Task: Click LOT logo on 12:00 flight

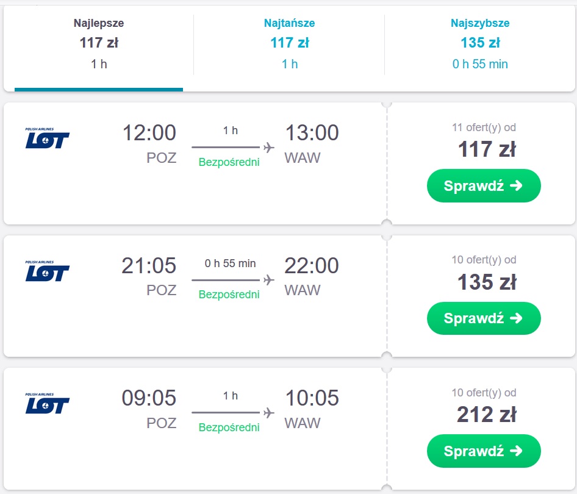Action: pos(48,139)
